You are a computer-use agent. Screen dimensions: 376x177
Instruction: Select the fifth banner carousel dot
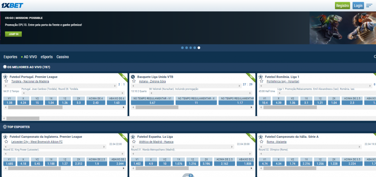(x=199, y=48)
